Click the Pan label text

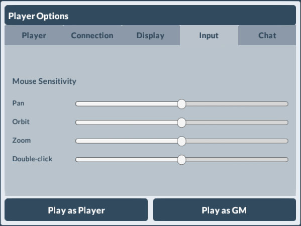pyautogui.click(x=18, y=103)
